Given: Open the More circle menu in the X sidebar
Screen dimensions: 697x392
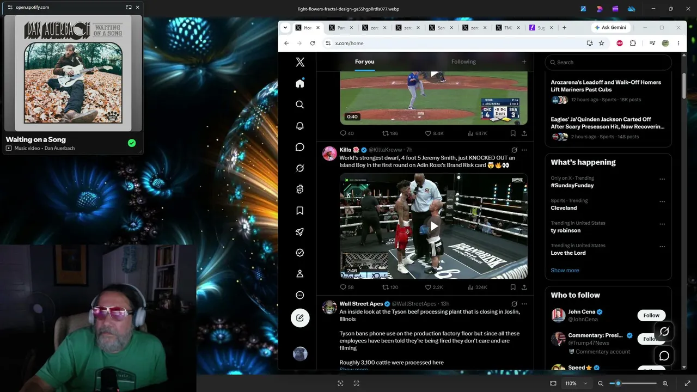Looking at the screenshot, I should coord(300,295).
